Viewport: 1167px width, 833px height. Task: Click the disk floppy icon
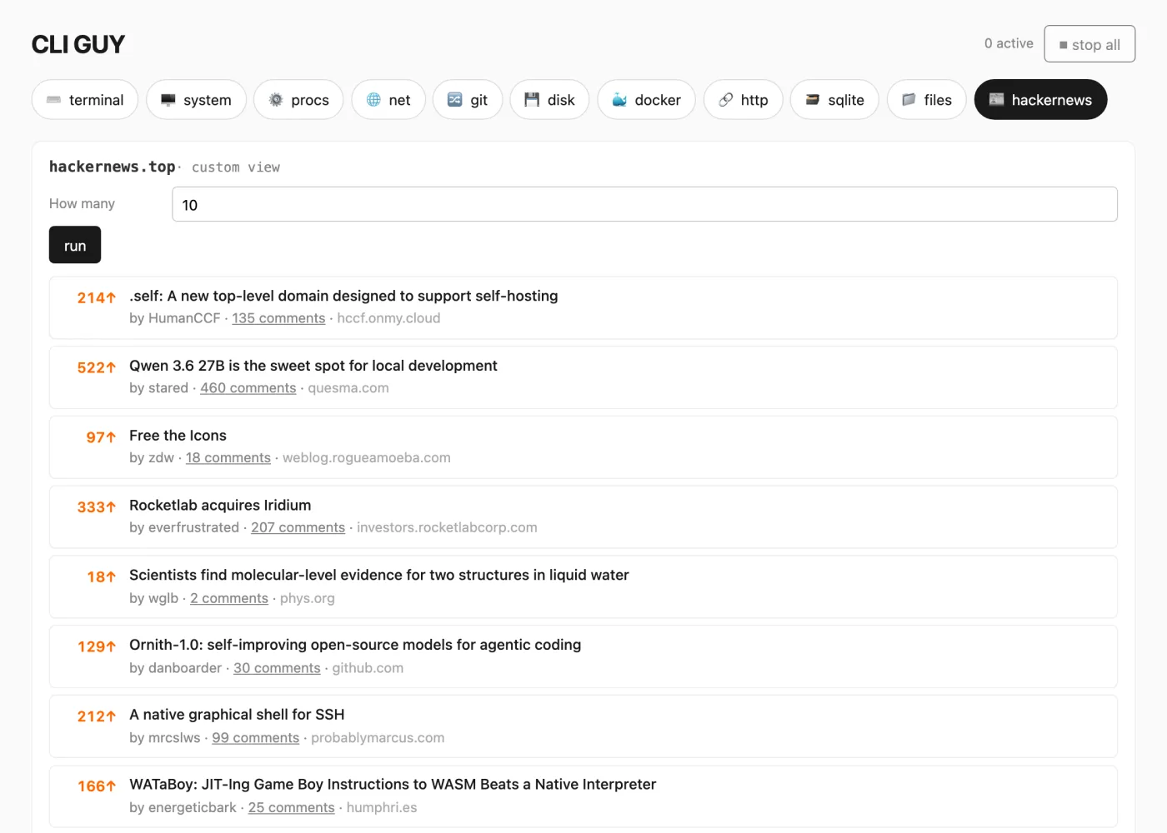532,100
